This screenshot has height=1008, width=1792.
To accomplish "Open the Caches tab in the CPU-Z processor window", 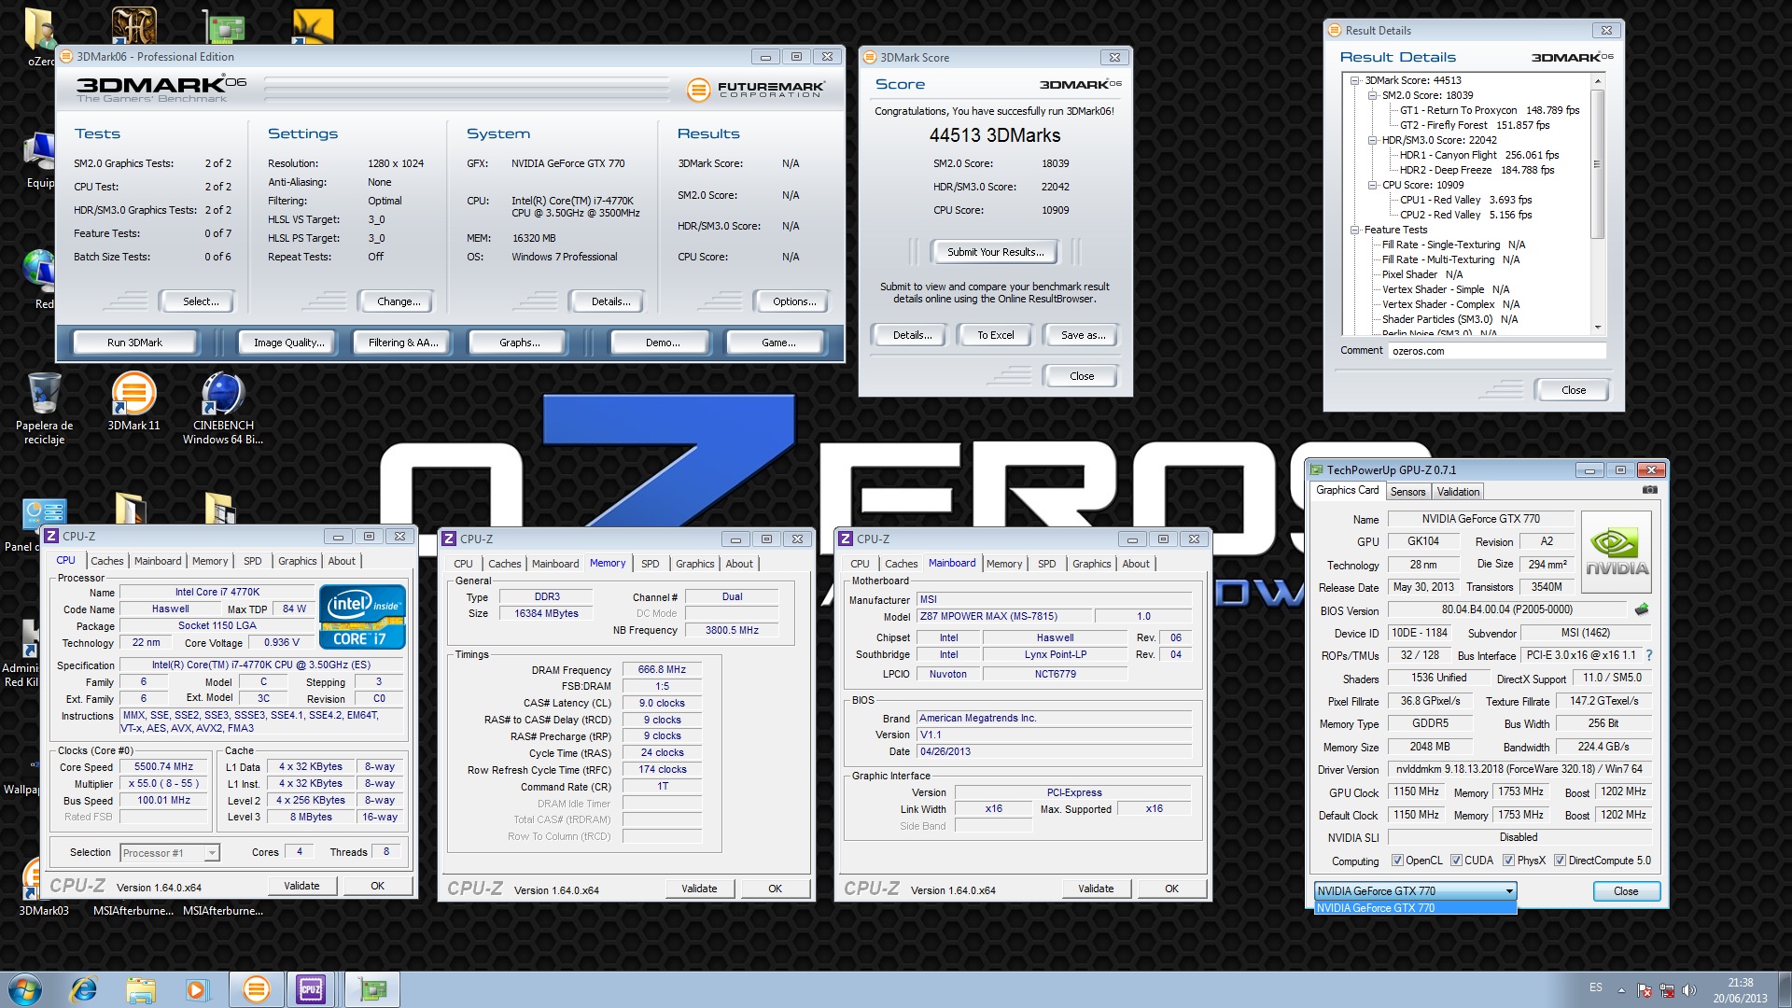I will (106, 561).
